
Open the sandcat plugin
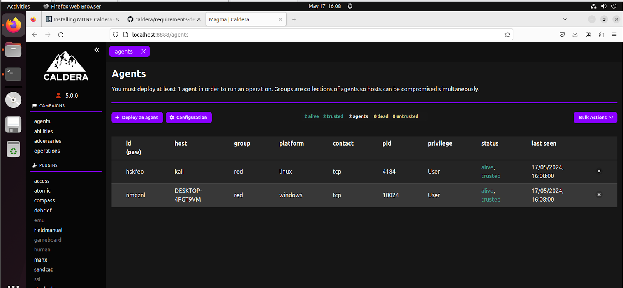[x=43, y=269]
